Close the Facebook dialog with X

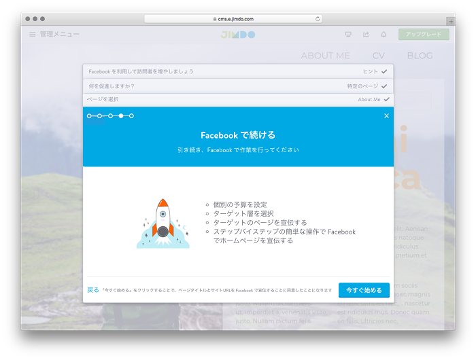(x=386, y=116)
